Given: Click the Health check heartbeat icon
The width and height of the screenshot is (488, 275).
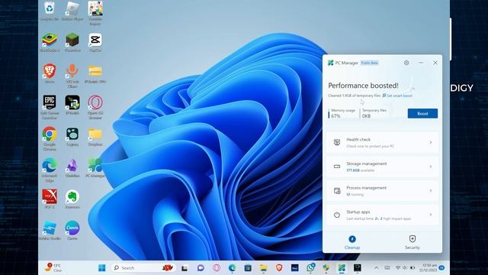Looking at the screenshot, I should click(337, 143).
